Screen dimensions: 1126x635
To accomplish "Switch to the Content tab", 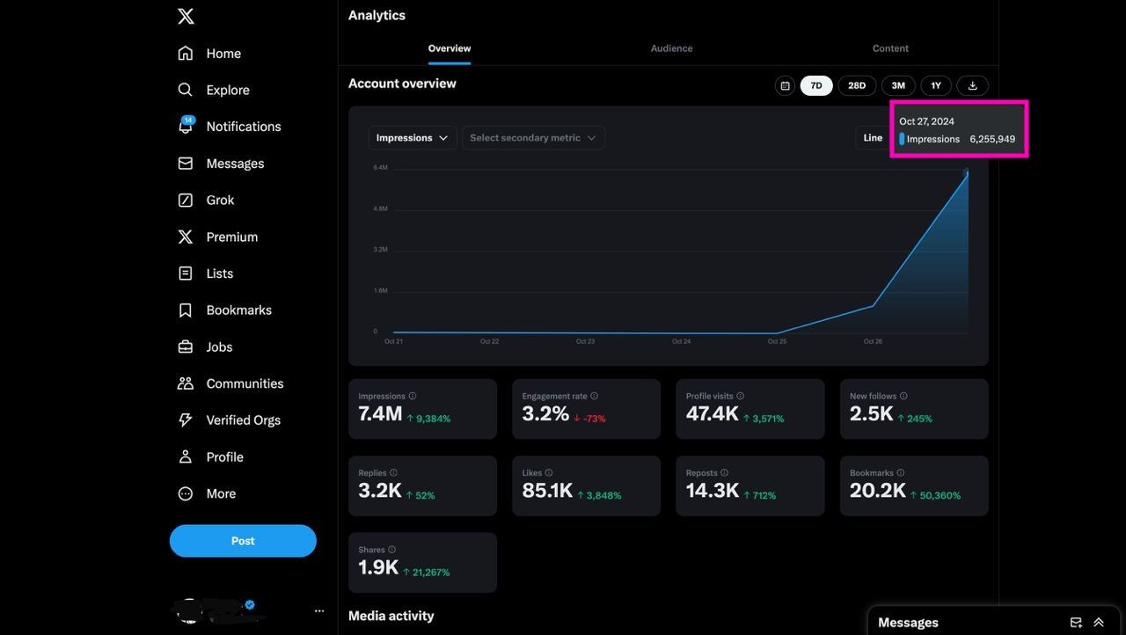I will tap(890, 48).
